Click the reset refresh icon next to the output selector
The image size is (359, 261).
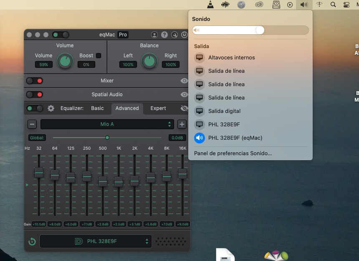[32, 241]
